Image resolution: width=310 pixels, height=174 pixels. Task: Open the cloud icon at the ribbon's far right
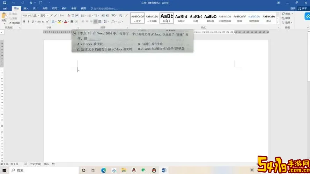tap(308, 16)
